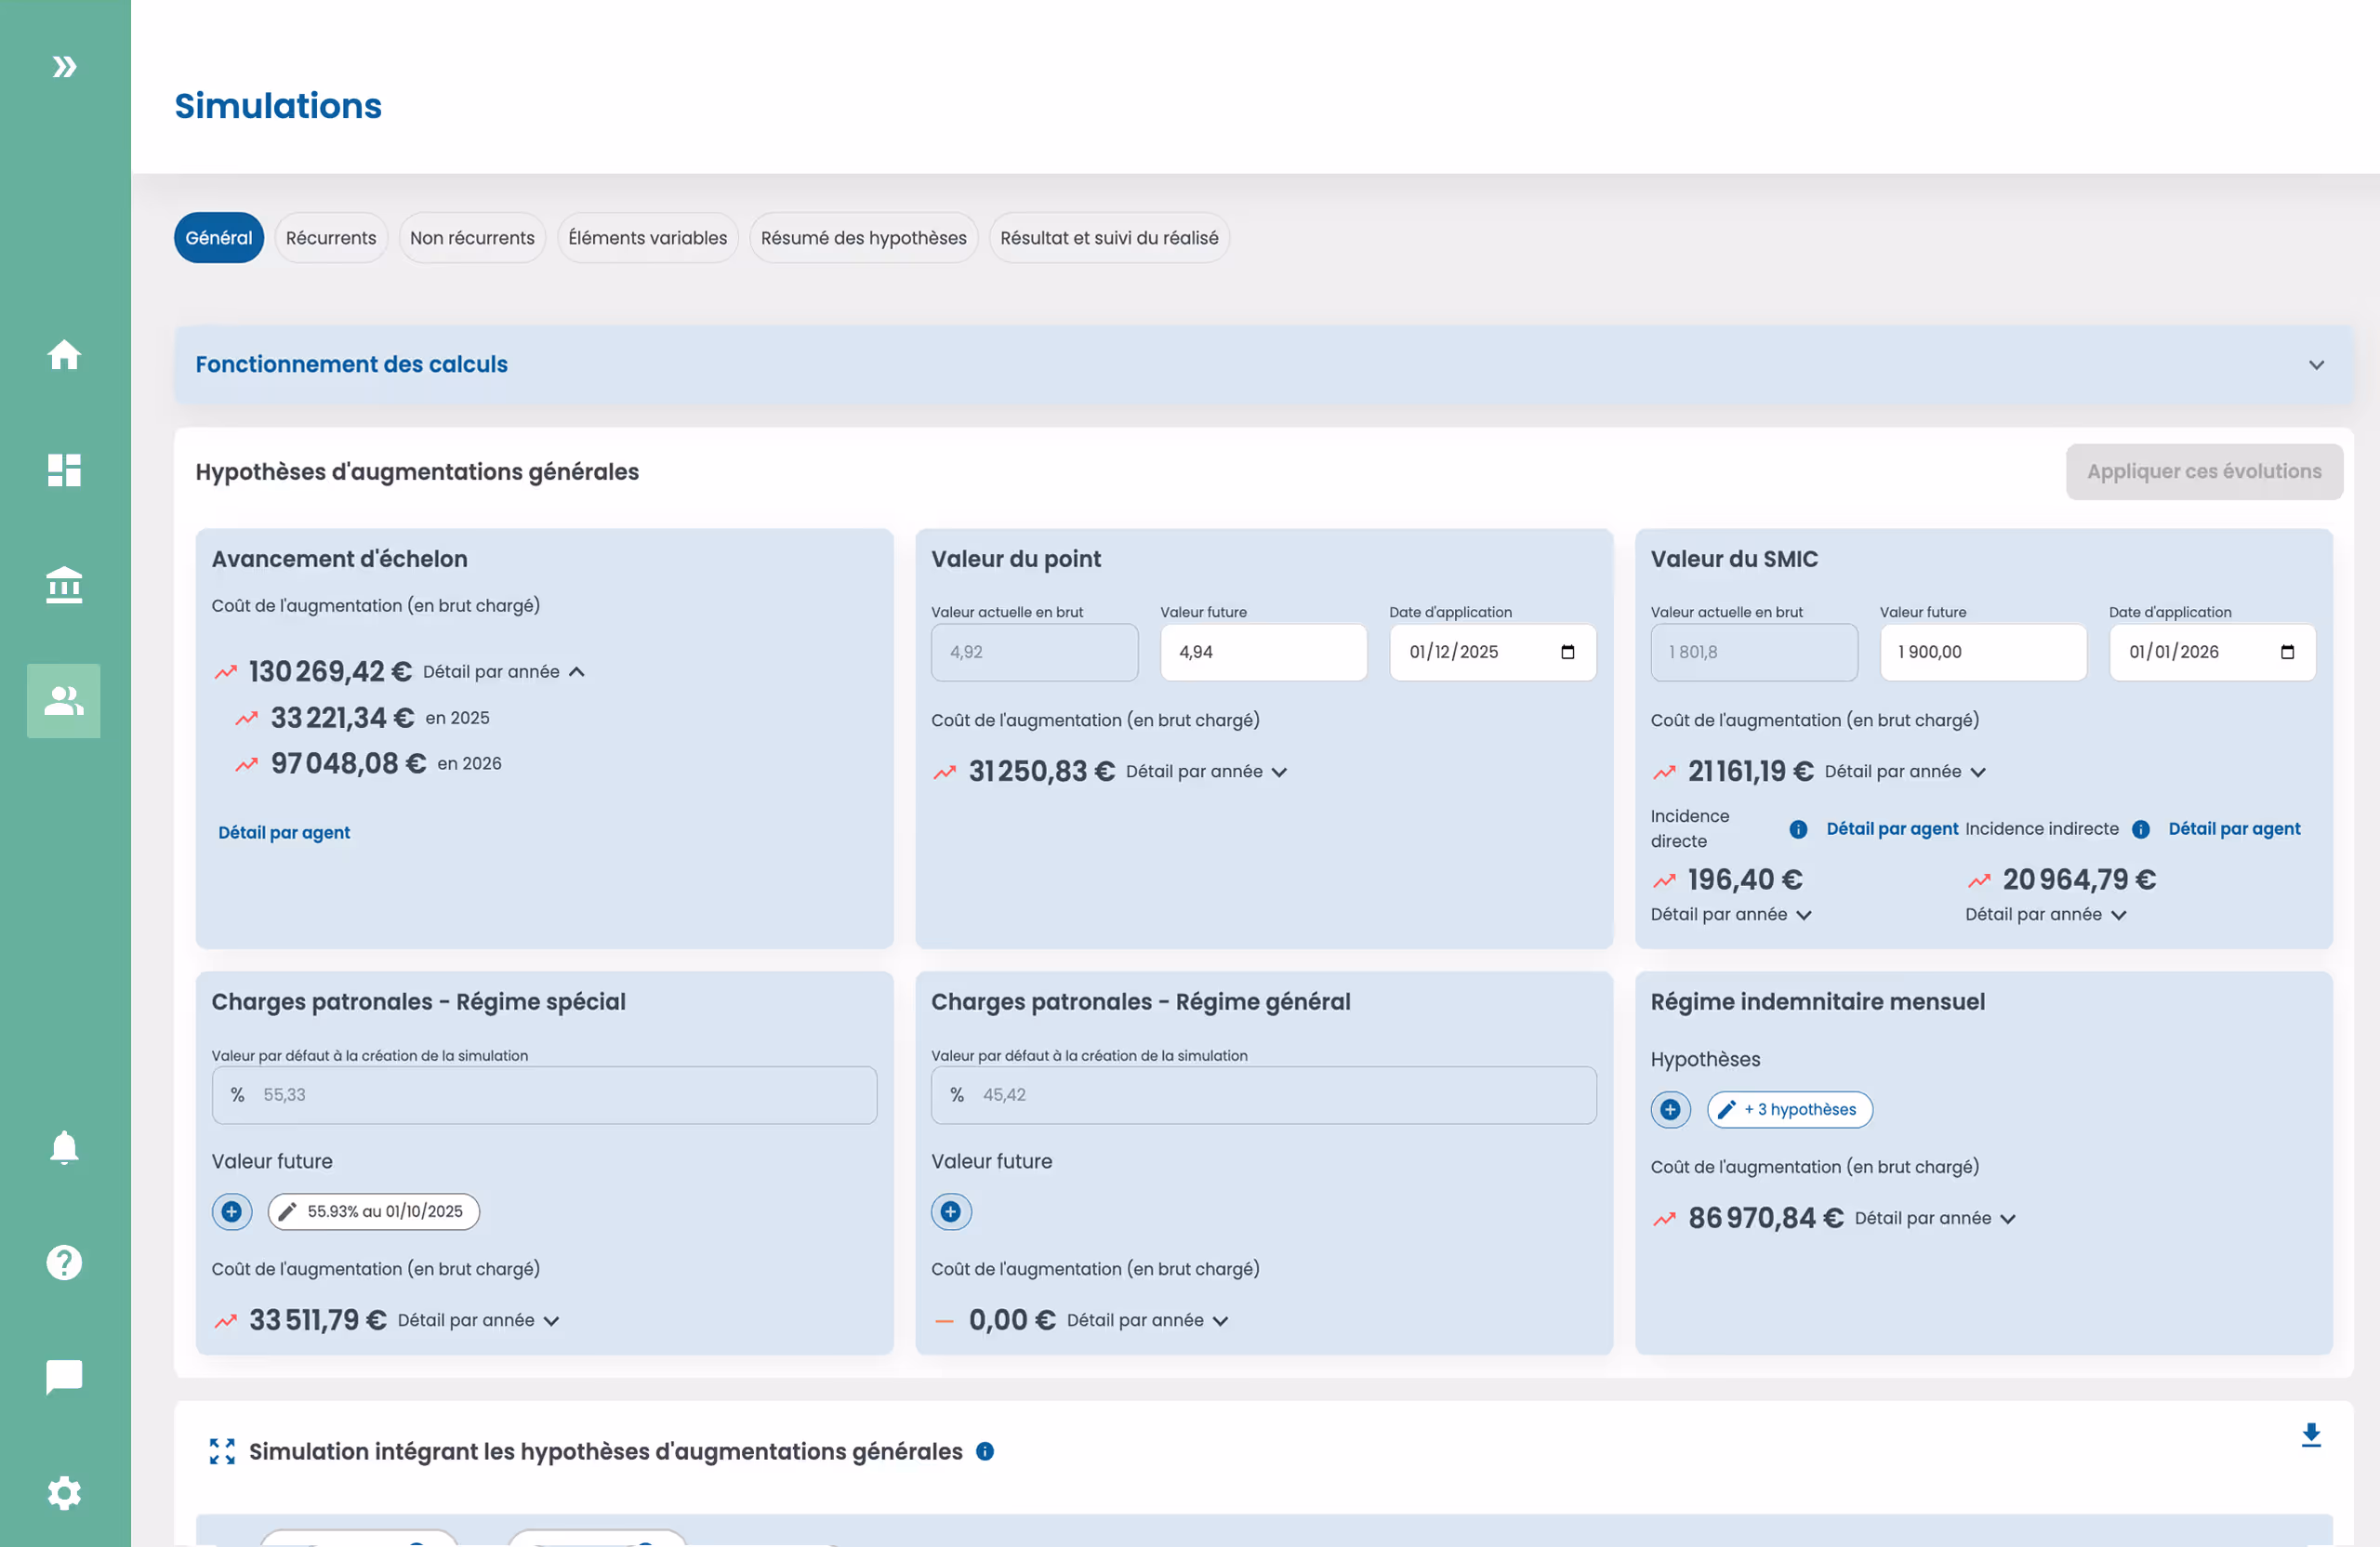Viewport: 2380px width, 1547px height.
Task: Open Détail par agent under Avancement d'échelon
Action: (x=284, y=832)
